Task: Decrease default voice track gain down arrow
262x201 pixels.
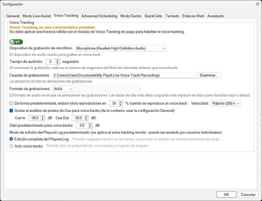Action: click(x=90, y=127)
